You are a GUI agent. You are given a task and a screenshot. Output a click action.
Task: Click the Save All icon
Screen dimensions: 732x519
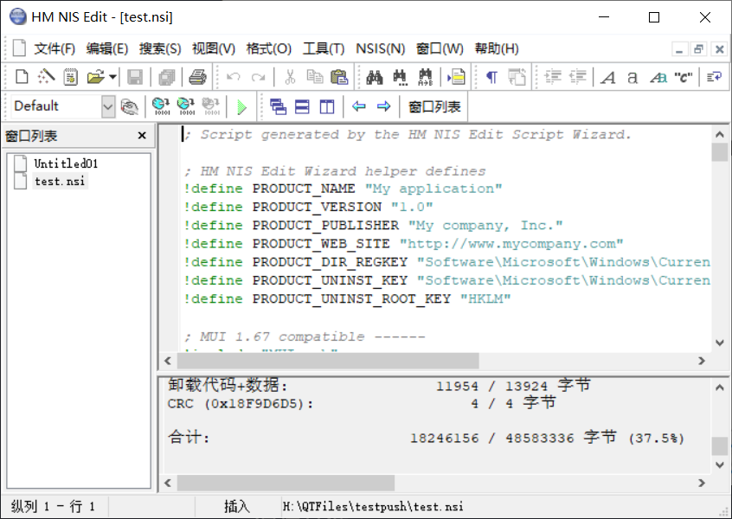pos(167,76)
